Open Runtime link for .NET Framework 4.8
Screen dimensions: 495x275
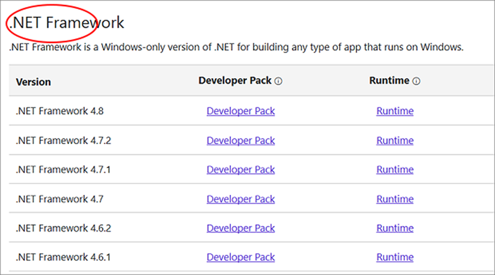395,111
